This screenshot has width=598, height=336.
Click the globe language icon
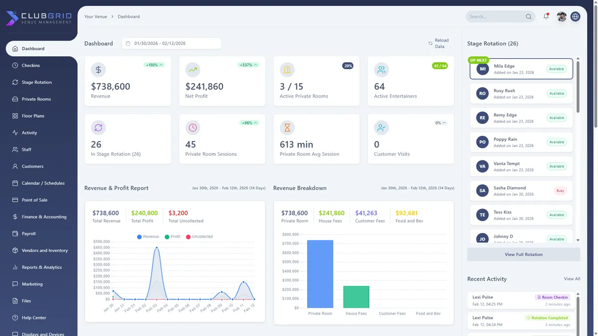[576, 16]
